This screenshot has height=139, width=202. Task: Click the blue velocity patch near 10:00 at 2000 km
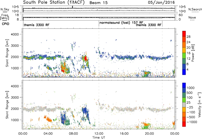click(85, 110)
